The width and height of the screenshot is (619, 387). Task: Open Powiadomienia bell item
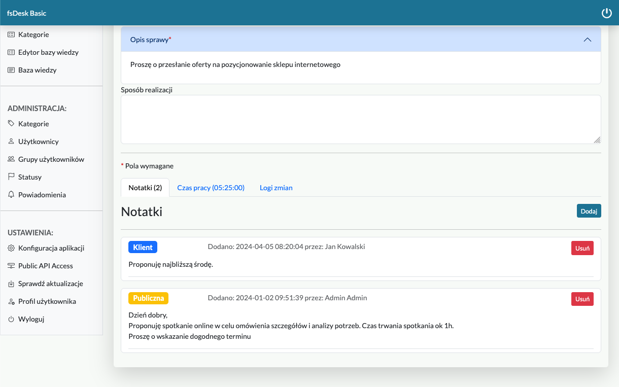pos(42,195)
